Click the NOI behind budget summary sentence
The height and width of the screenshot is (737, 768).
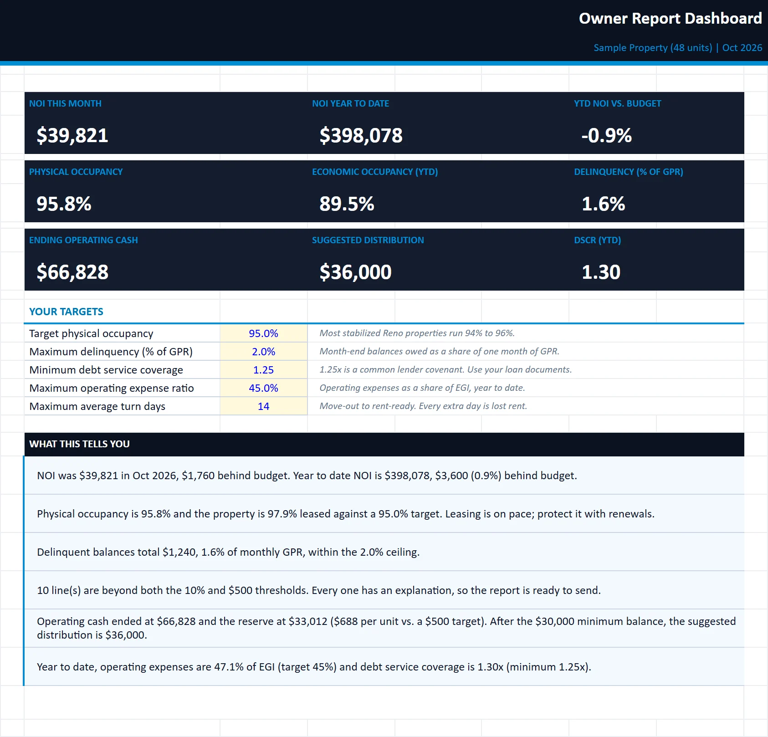(307, 476)
